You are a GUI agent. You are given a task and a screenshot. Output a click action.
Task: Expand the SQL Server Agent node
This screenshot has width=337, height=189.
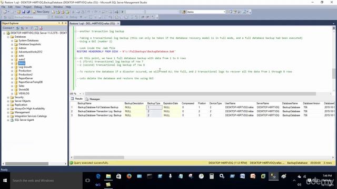tap(8, 120)
